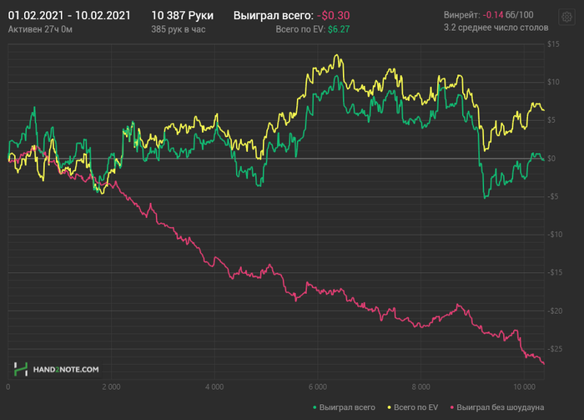Click '385 рук в час' text
The image size is (584, 420).
point(179,29)
